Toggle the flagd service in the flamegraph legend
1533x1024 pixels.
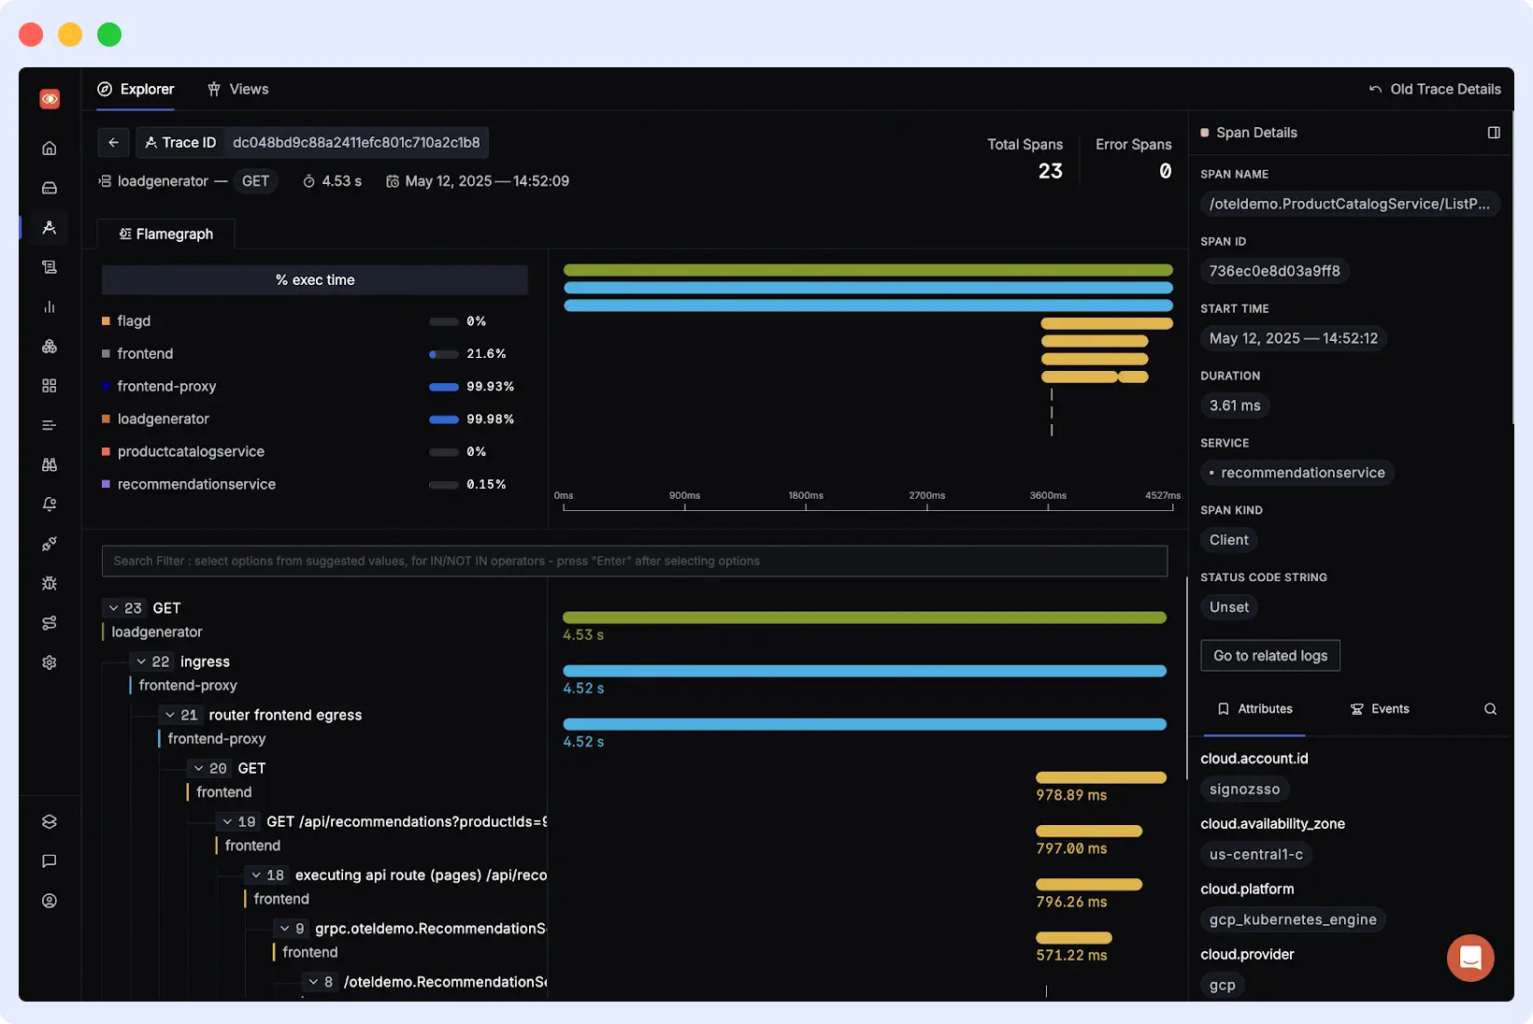[x=135, y=320]
